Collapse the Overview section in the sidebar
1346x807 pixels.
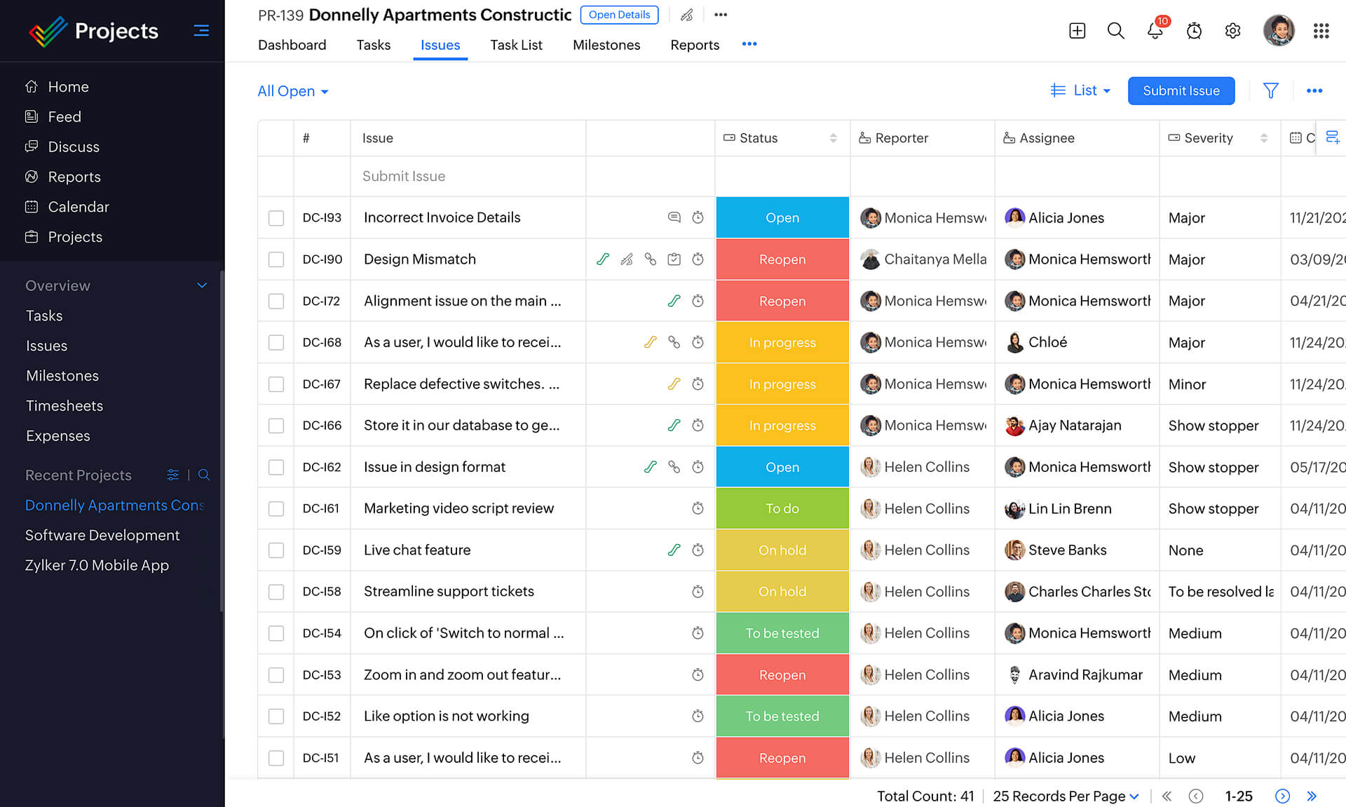click(x=201, y=285)
